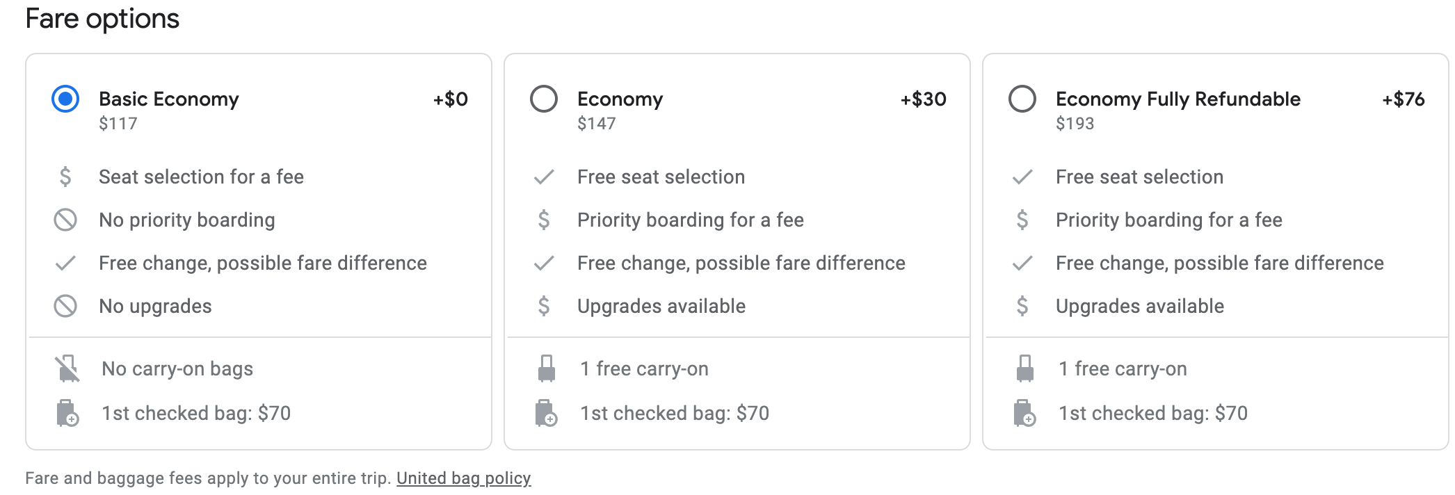Click the no priority boarding icon
This screenshot has width=1455, height=495.
pos(65,220)
